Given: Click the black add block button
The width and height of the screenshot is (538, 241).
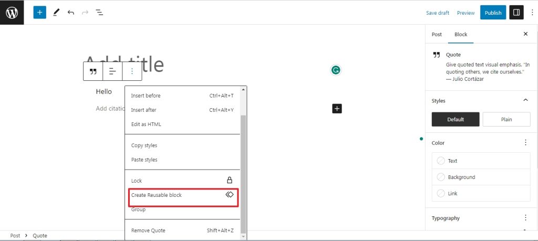Looking at the screenshot, I should tap(337, 109).
